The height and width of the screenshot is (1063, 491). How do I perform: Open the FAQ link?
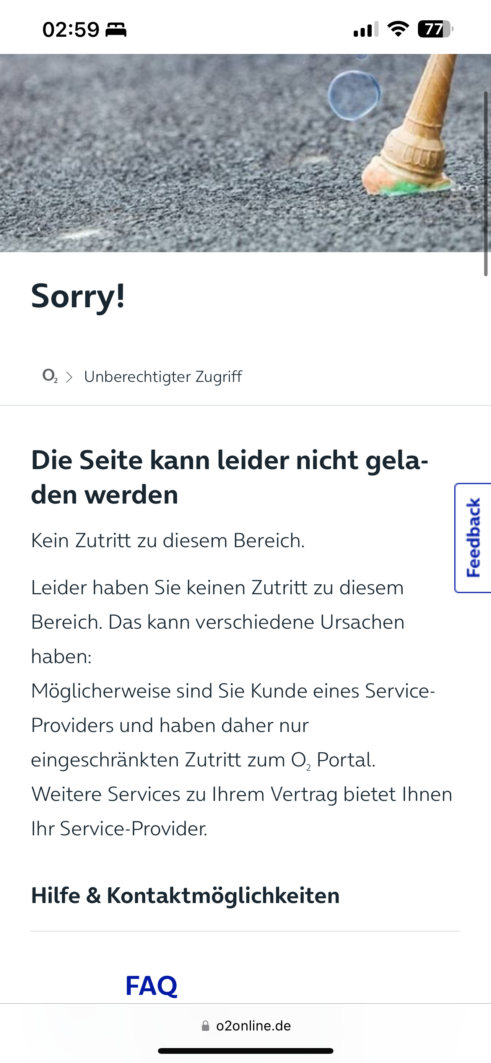tap(151, 985)
